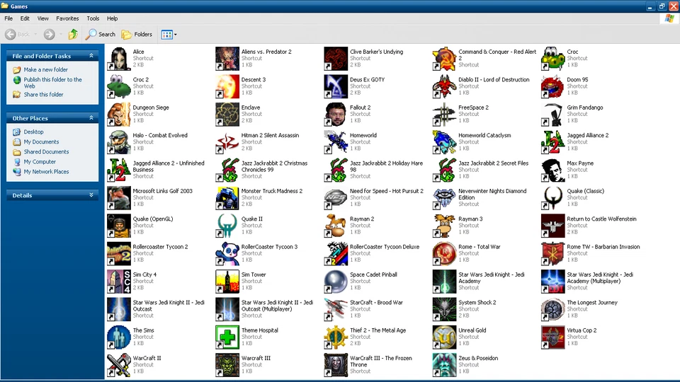Click the Zeus & Poseidon icon
The width and height of the screenshot is (680, 382).
(x=444, y=365)
